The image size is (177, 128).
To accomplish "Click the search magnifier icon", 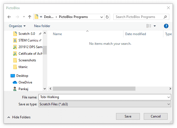I will (165, 17).
